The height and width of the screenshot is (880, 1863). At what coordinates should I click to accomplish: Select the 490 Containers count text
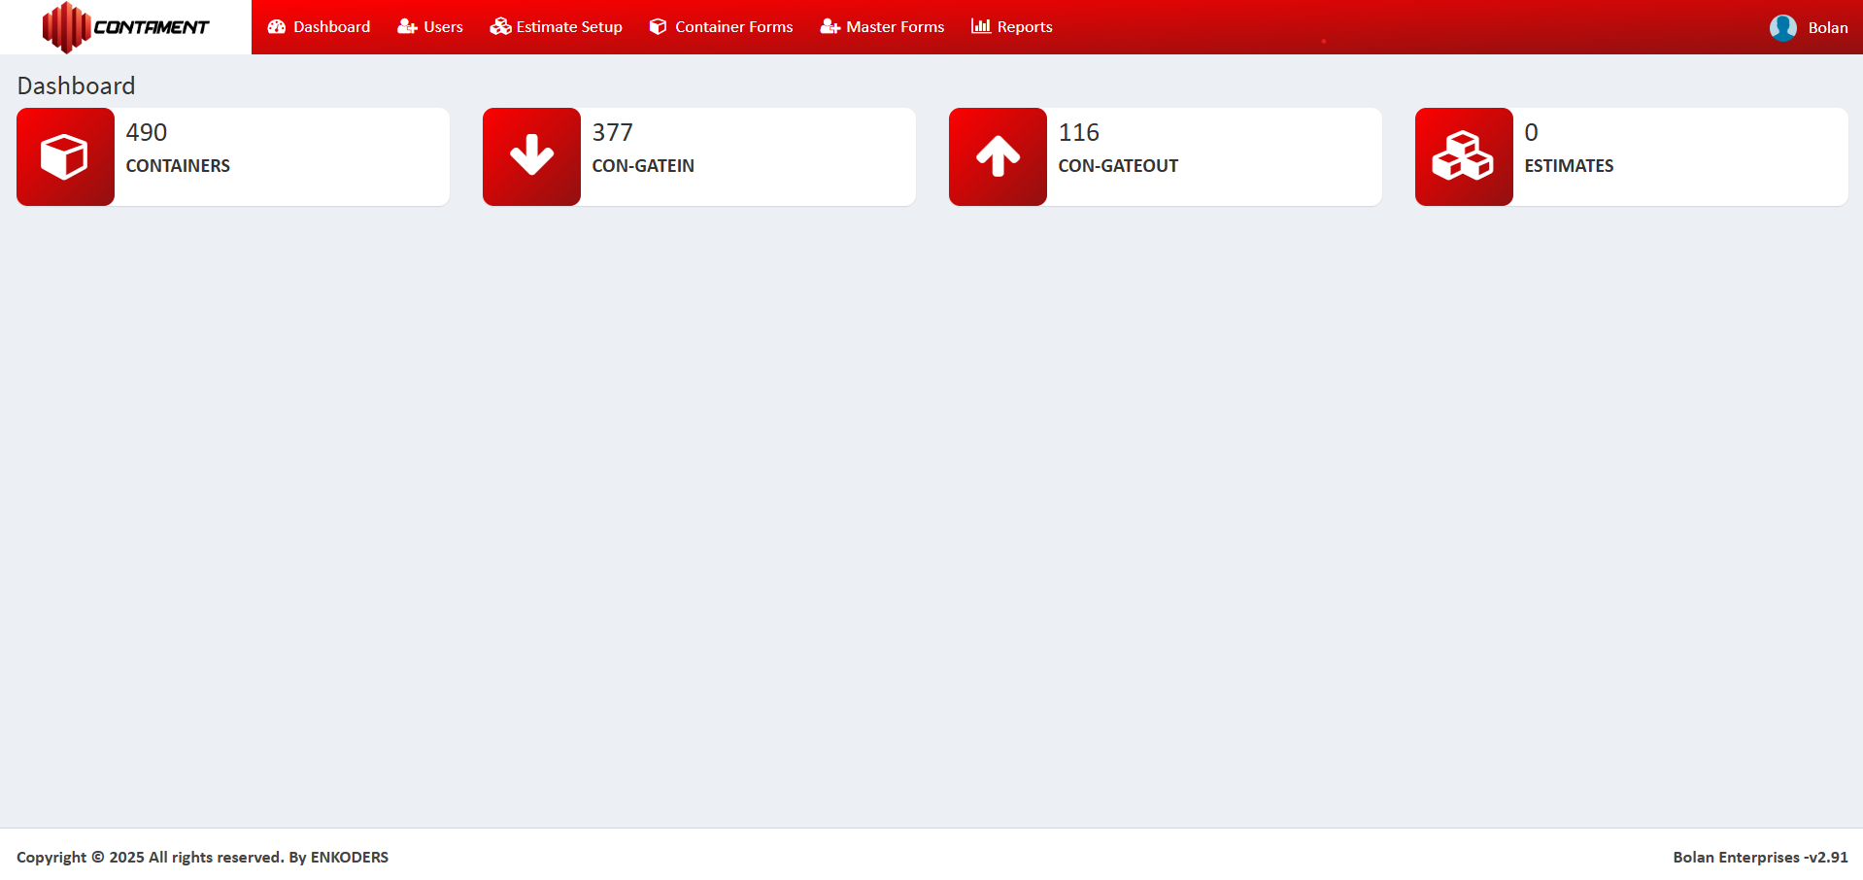(147, 132)
